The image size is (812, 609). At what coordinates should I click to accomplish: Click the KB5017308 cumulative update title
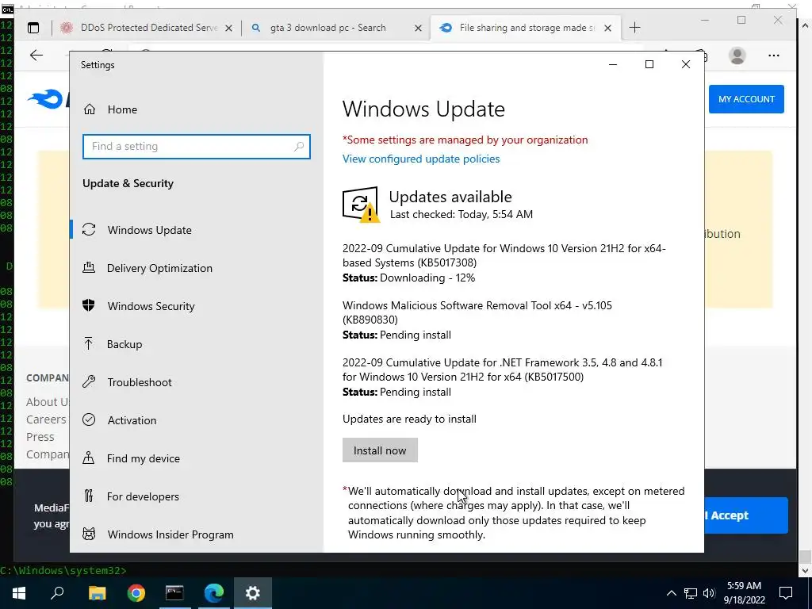504,255
